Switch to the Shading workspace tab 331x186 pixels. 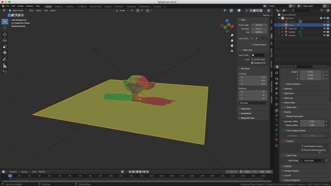click(108, 7)
